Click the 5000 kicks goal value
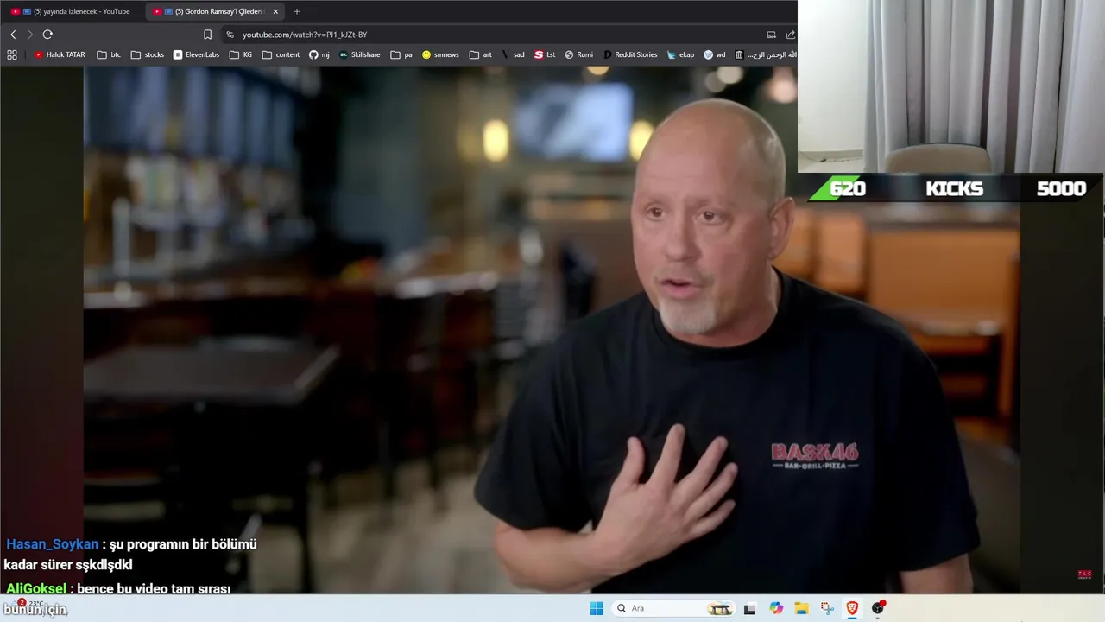The image size is (1105, 622). point(1061,188)
